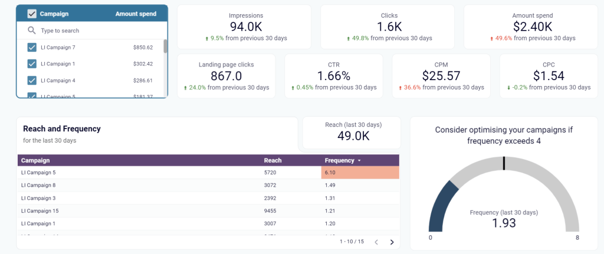The width and height of the screenshot is (604, 254).
Task: Click the Amount spend $2.40K scorecard
Action: tap(531, 27)
